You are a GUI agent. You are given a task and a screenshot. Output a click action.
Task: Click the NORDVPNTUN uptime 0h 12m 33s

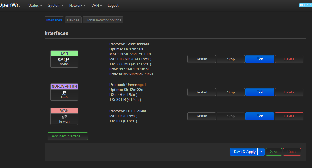[134, 90]
